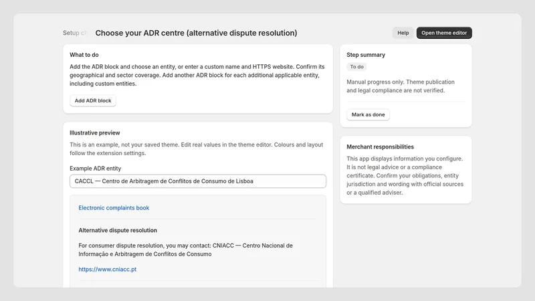Visit the https://www.cniacc.pt link
Image resolution: width=535 pixels, height=301 pixels.
[108, 270]
